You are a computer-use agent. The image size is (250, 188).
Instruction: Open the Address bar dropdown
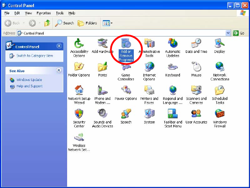pyautogui.click(x=228, y=33)
